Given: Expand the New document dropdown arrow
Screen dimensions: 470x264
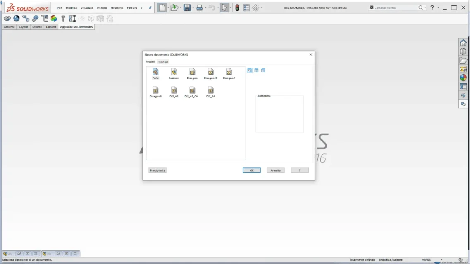Looking at the screenshot, I should pyautogui.click(x=168, y=8).
